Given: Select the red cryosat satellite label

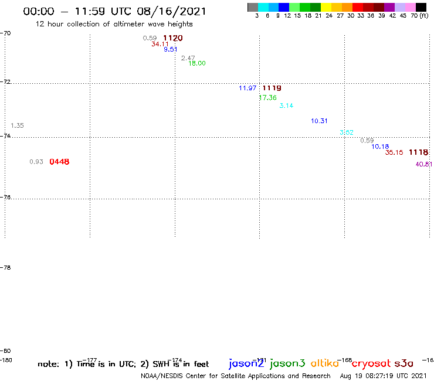Looking at the screenshot, I should coord(371,363).
